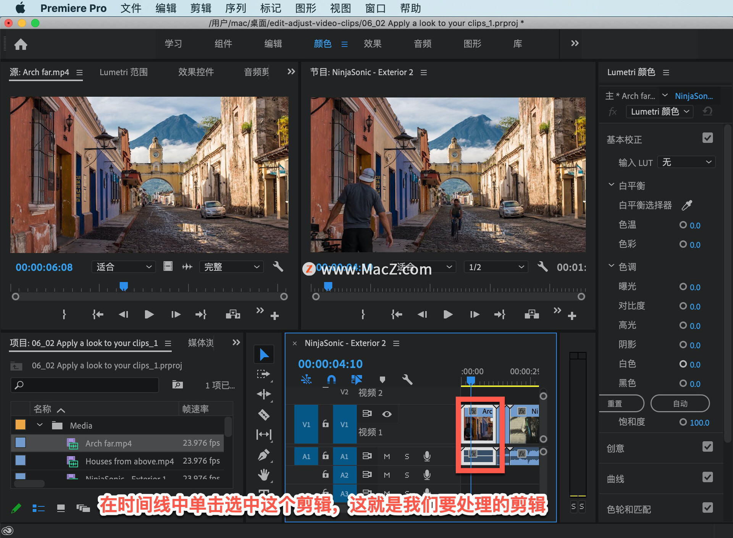Toggle the 曲线 section checkbox

point(707,477)
